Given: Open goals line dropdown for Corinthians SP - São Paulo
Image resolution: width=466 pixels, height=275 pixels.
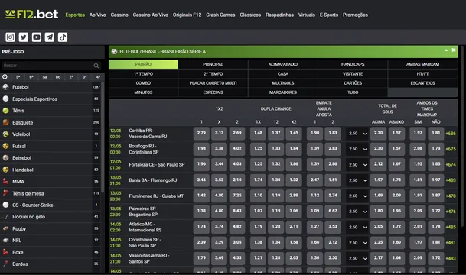Looking at the screenshot, I should coord(357,242).
